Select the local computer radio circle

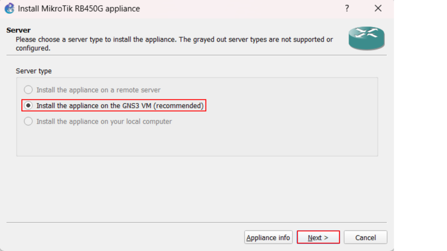tap(28, 122)
